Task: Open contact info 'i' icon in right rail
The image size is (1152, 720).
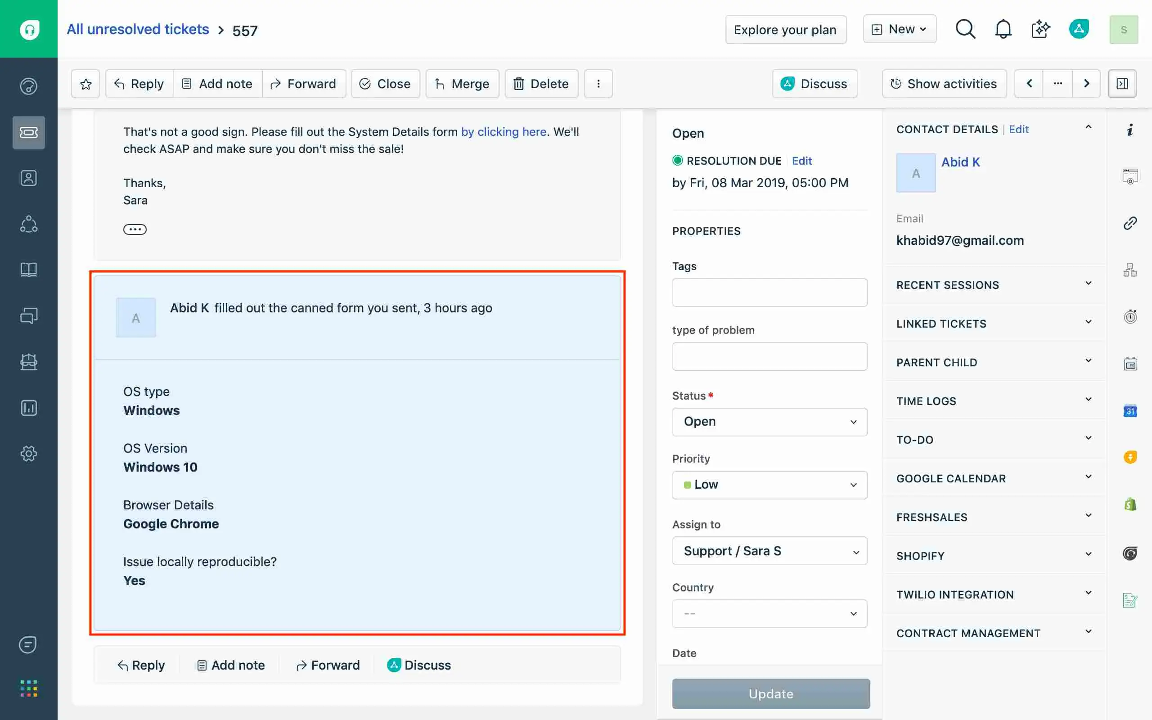Action: (1130, 130)
